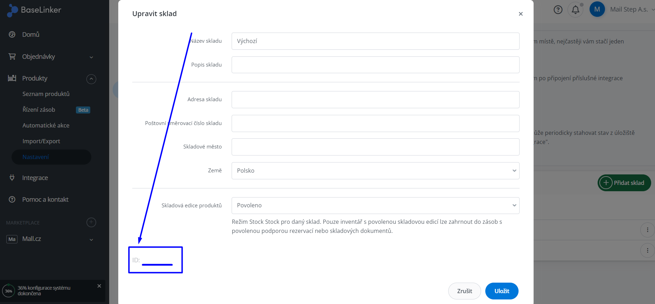Screen dimensions: 655x304
Task: Collapse the Produkty menu section
Action: pos(91,79)
